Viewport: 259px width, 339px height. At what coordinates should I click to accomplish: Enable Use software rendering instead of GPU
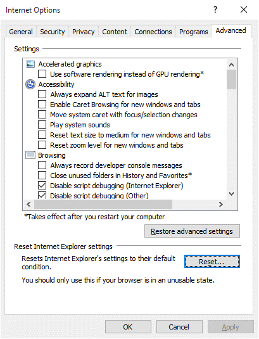click(42, 74)
